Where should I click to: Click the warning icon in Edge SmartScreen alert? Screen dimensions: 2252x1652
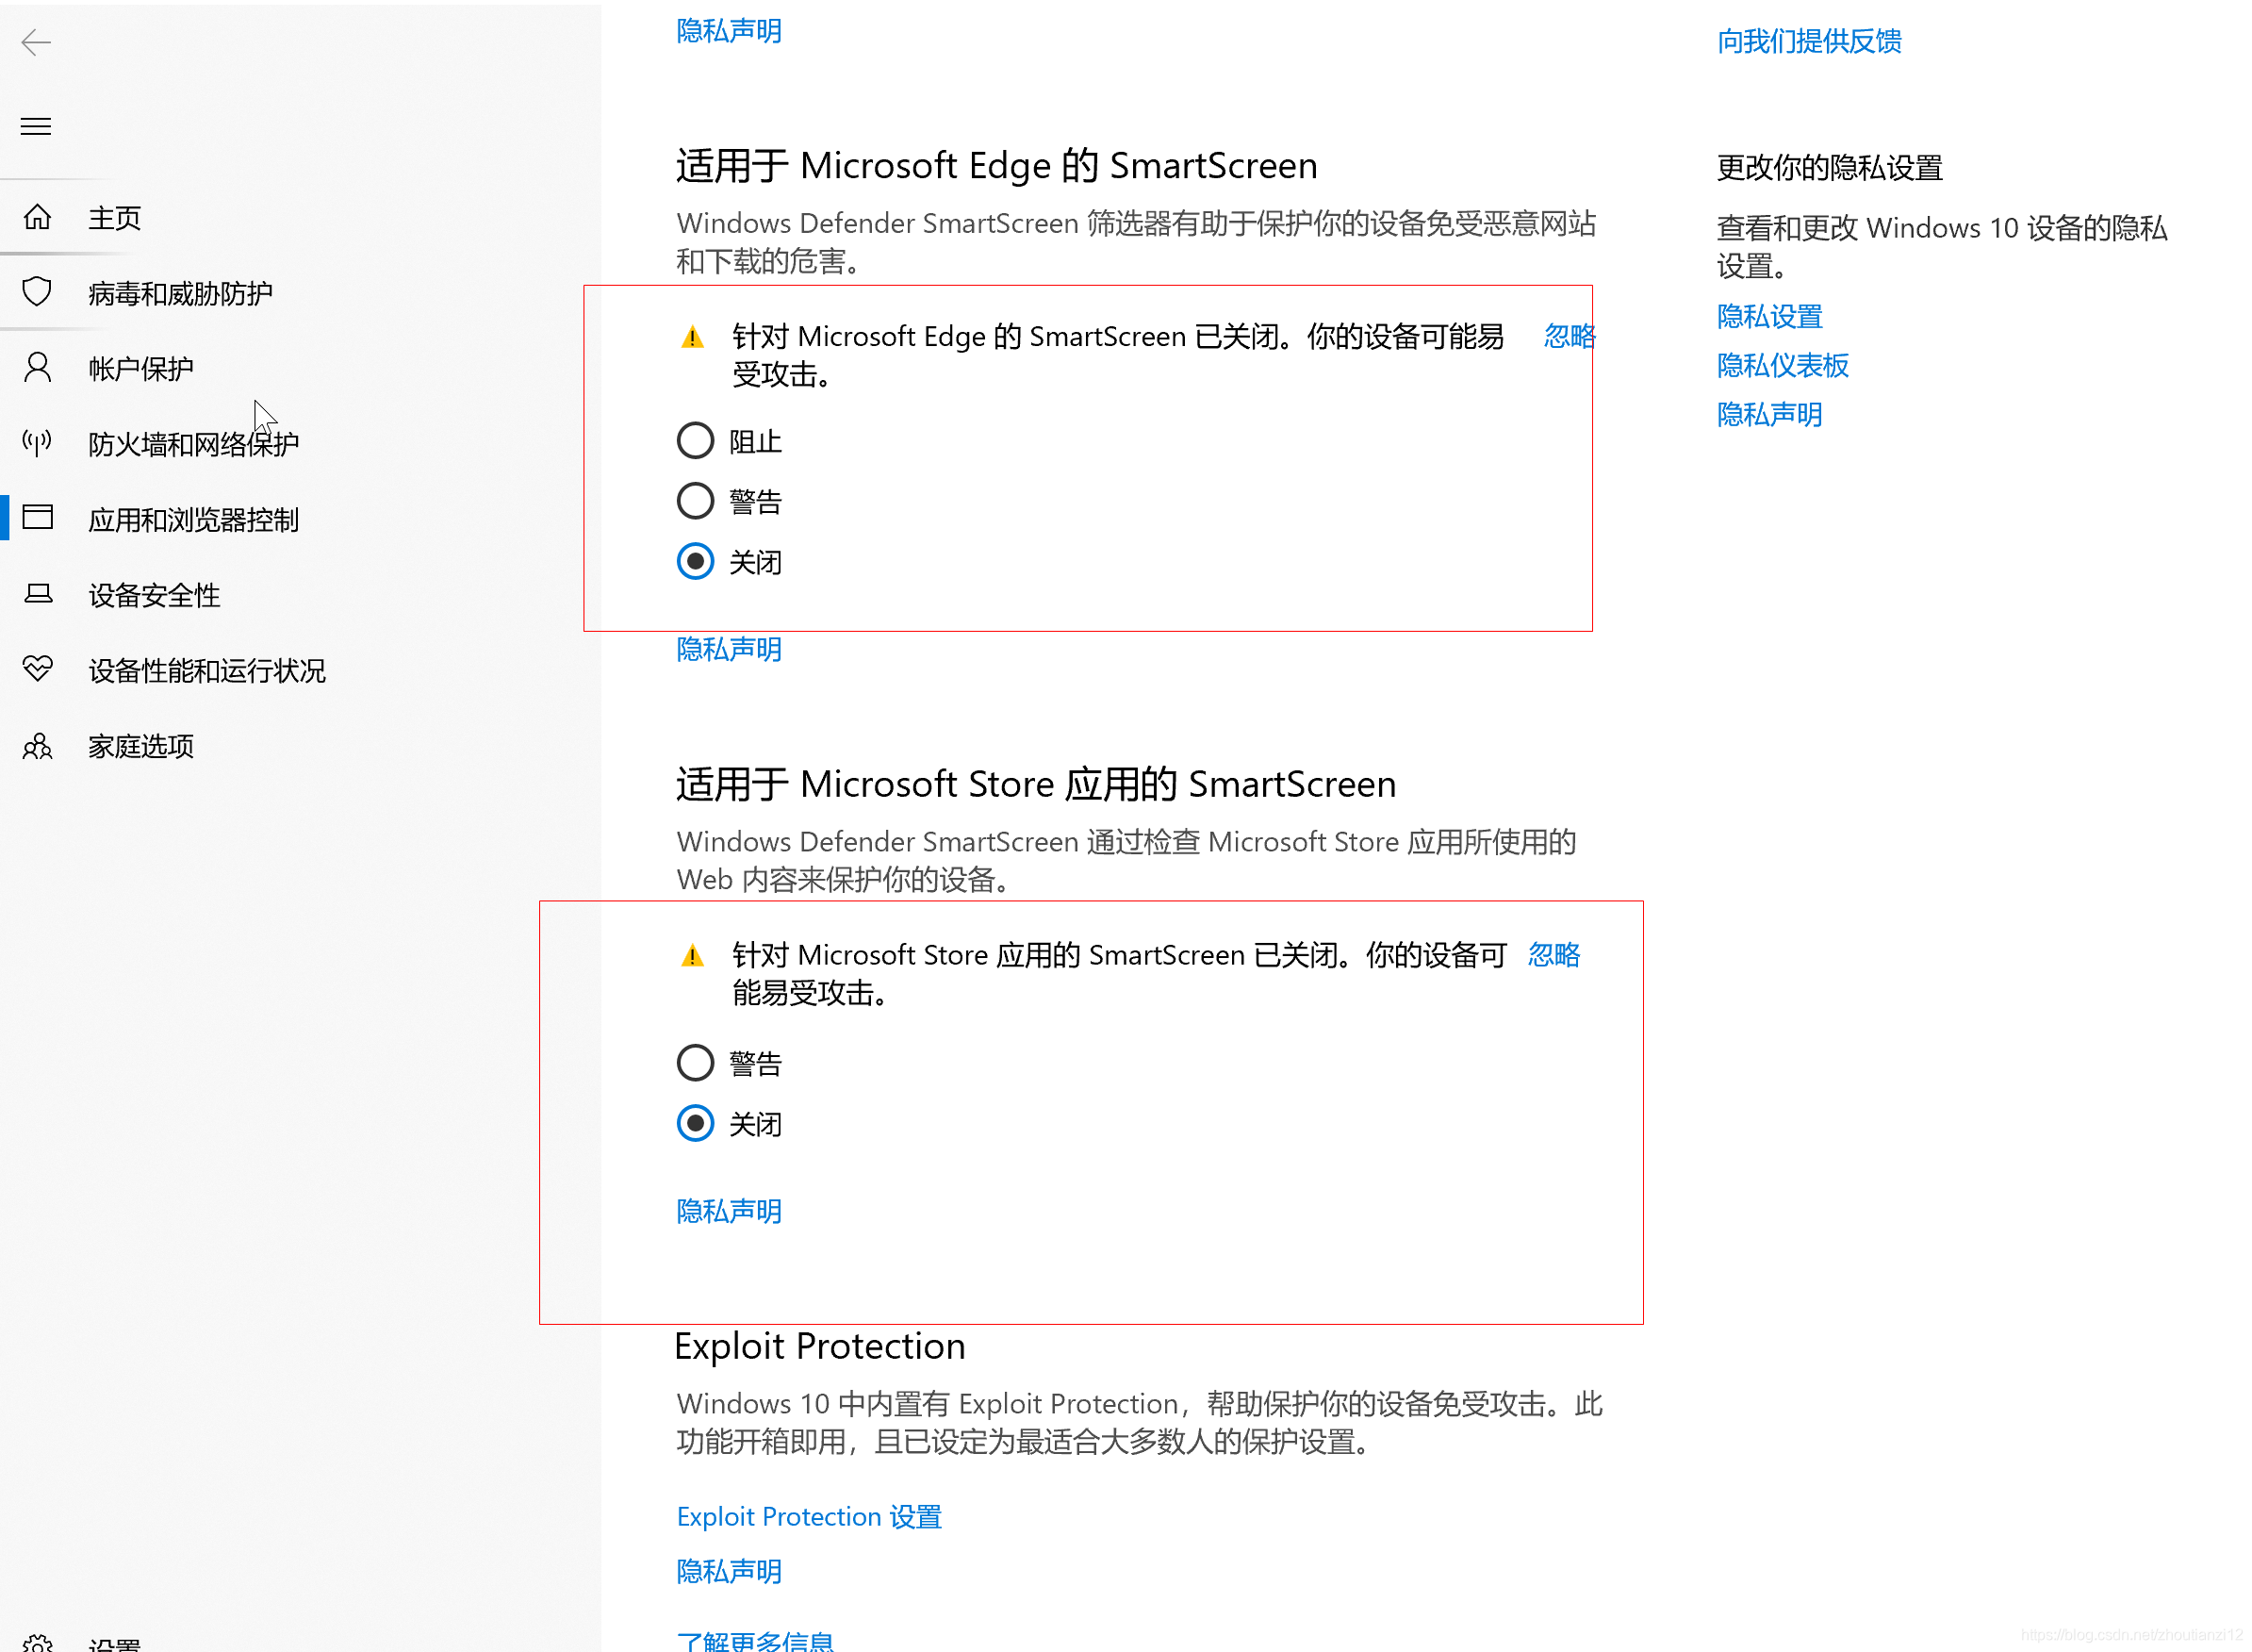(692, 337)
